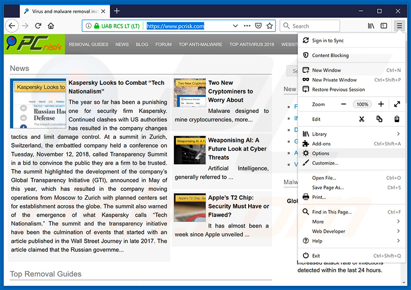The image size is (411, 290).
Task: Open Two New Cryptominers article headline
Action: [230, 91]
